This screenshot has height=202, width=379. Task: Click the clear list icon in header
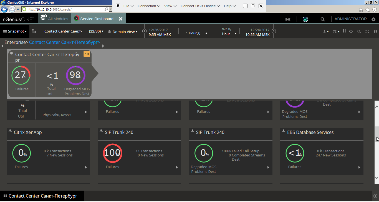pyautogui.click(x=288, y=19)
